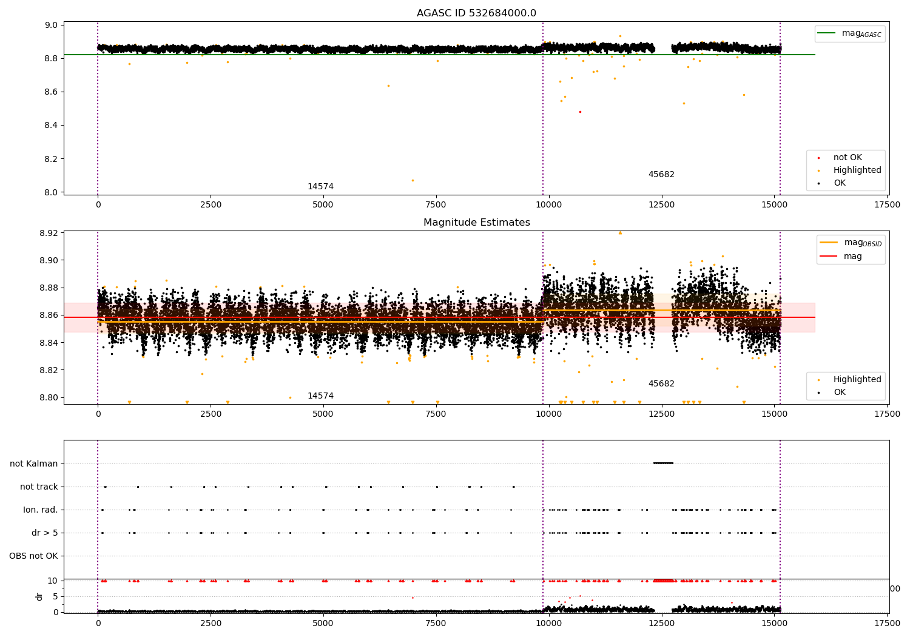Click y-tick 8.2 on top plot
The height and width of the screenshot is (637, 910).
[52, 159]
